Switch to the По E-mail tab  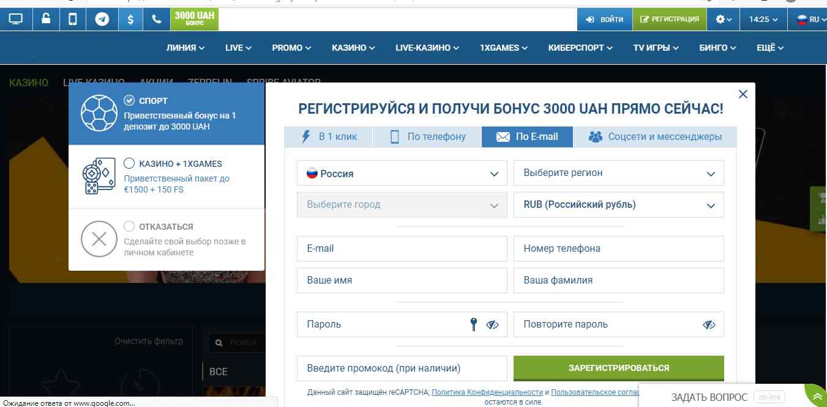[528, 137]
